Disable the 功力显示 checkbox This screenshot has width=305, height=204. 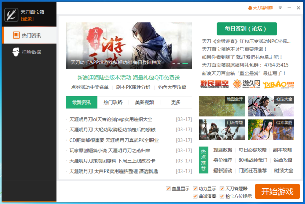[x=195, y=189]
